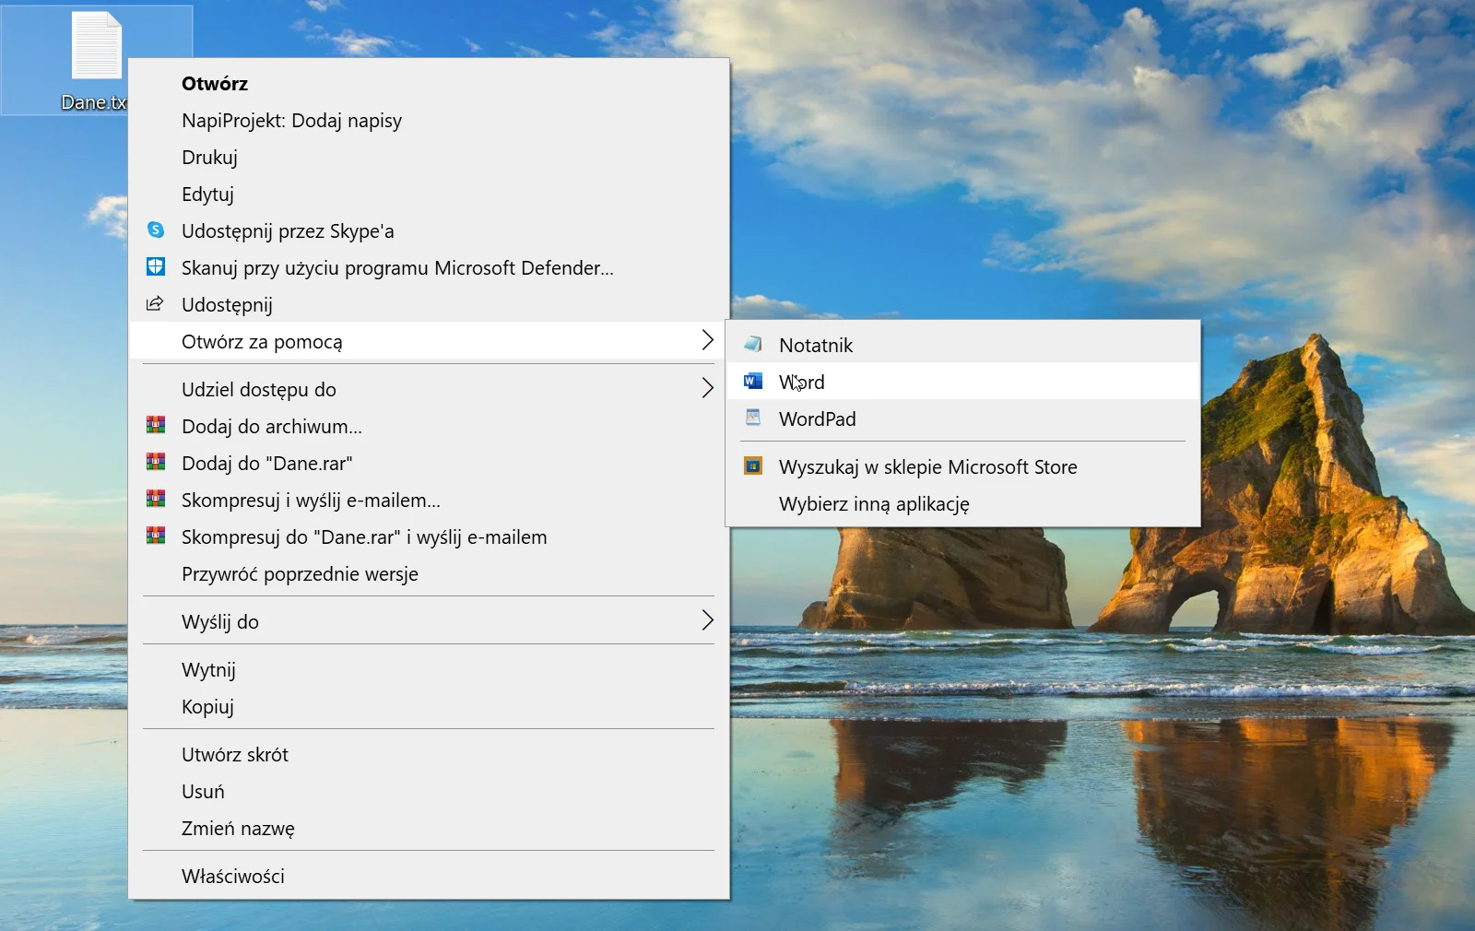Choose Otwórz from the context menu
This screenshot has width=1475, height=931.
coord(429,84)
